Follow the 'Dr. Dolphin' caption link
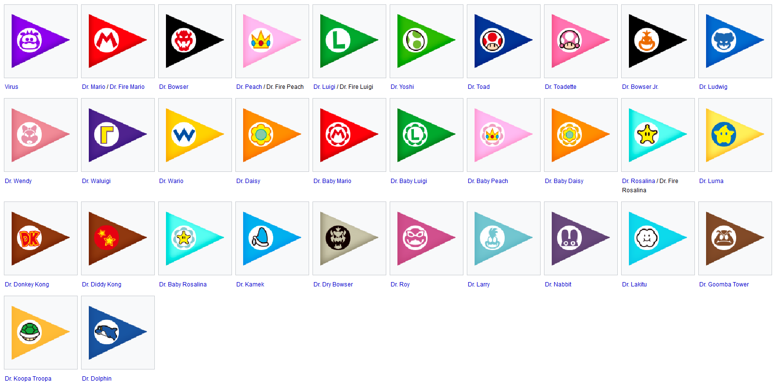This screenshot has height=385, width=774. [97, 379]
